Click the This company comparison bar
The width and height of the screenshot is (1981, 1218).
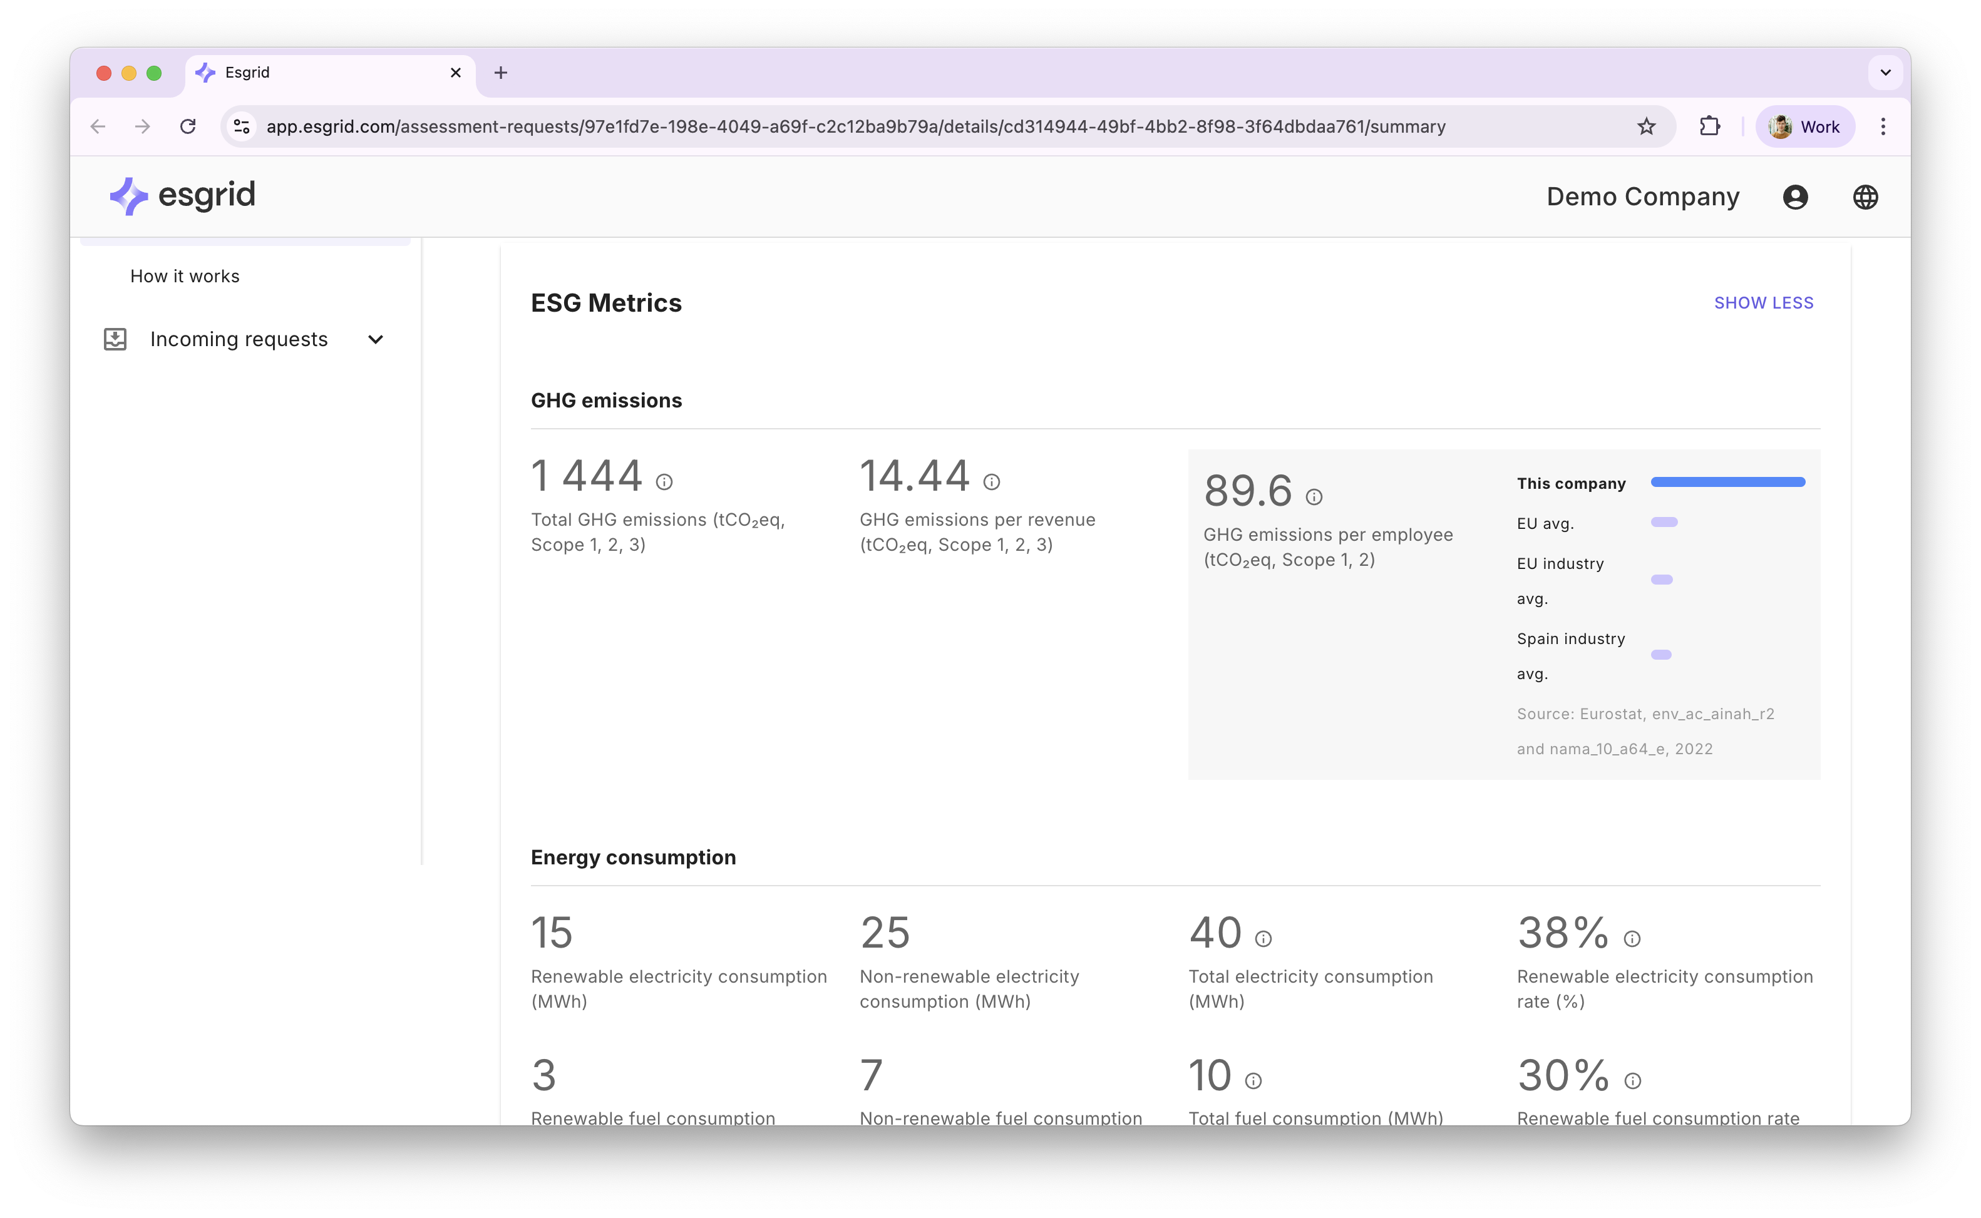tap(1727, 482)
